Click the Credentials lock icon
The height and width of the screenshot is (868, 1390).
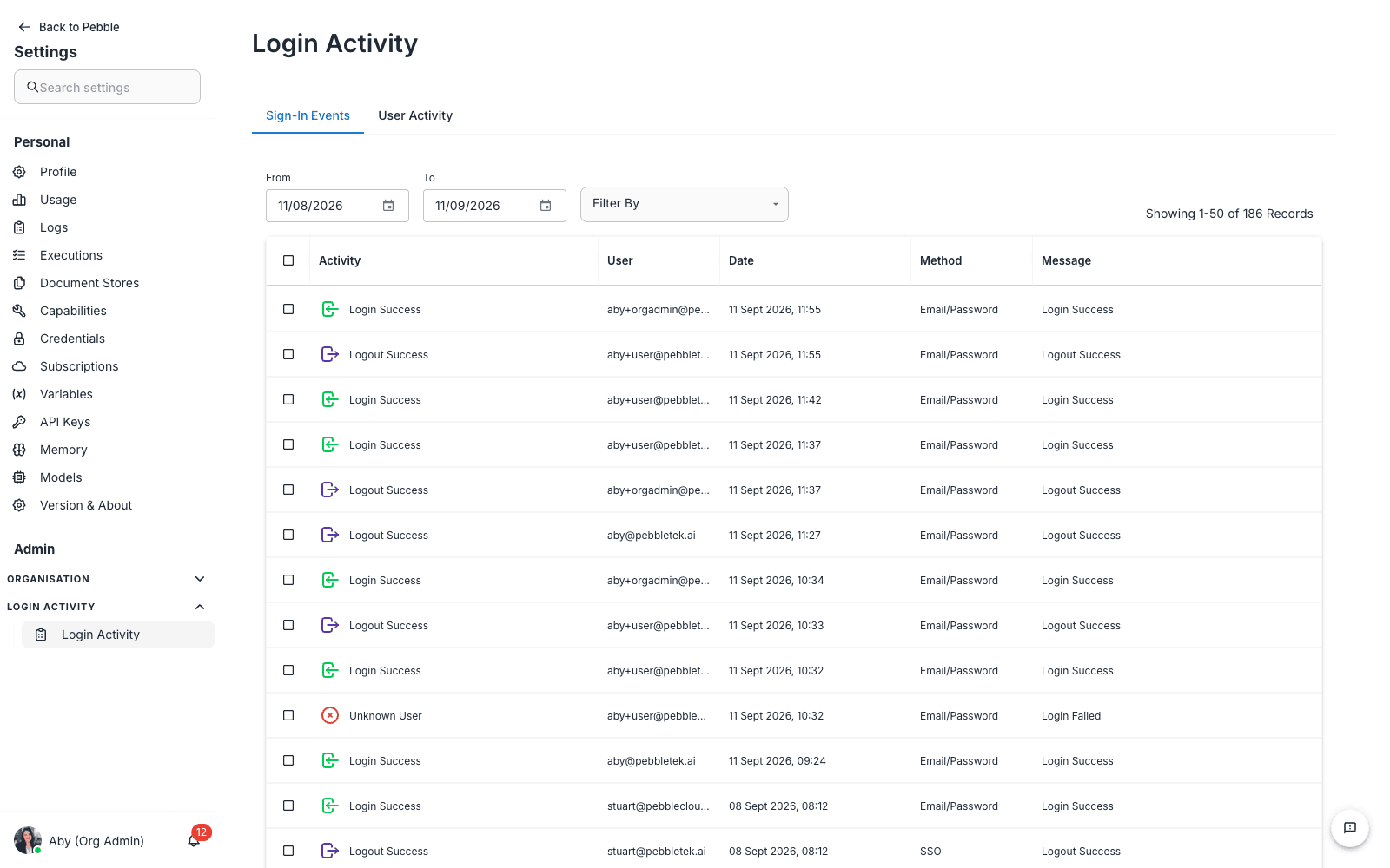click(x=19, y=339)
